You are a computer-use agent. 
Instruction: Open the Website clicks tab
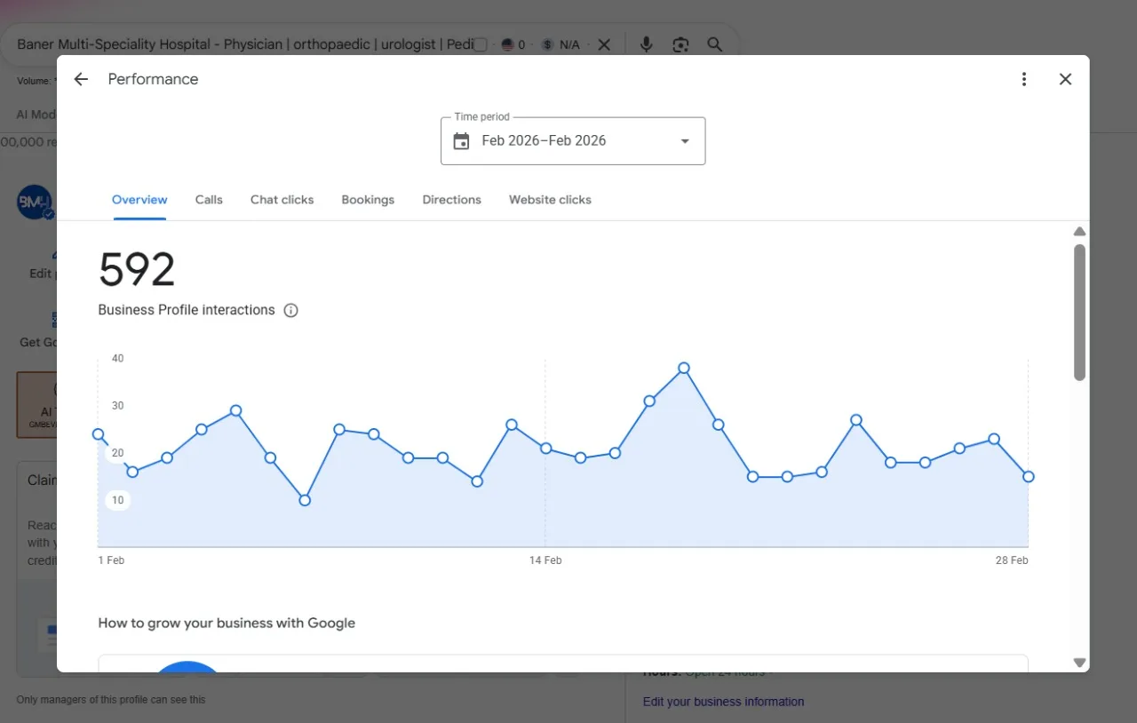tap(550, 200)
